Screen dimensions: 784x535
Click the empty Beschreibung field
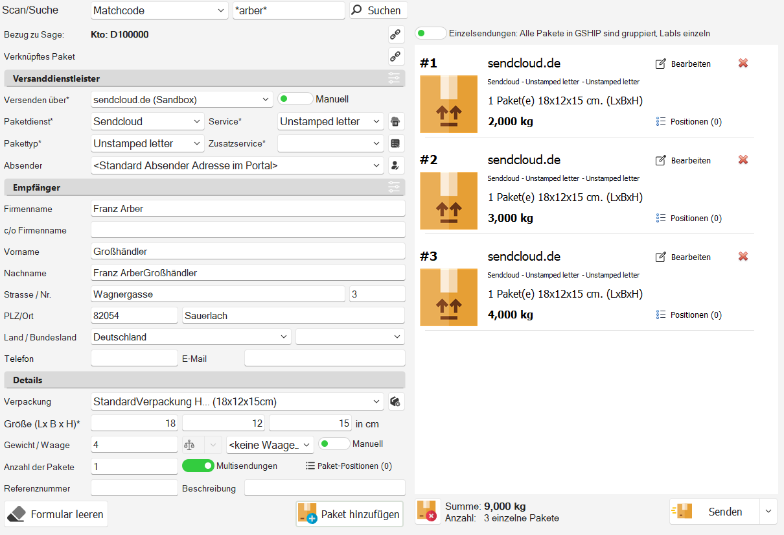point(325,488)
